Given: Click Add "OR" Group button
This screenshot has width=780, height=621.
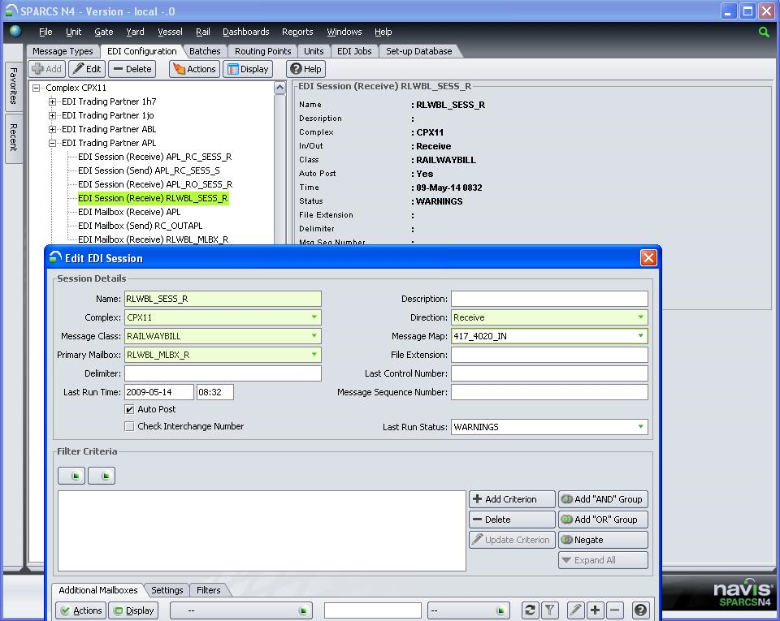Looking at the screenshot, I should [603, 520].
